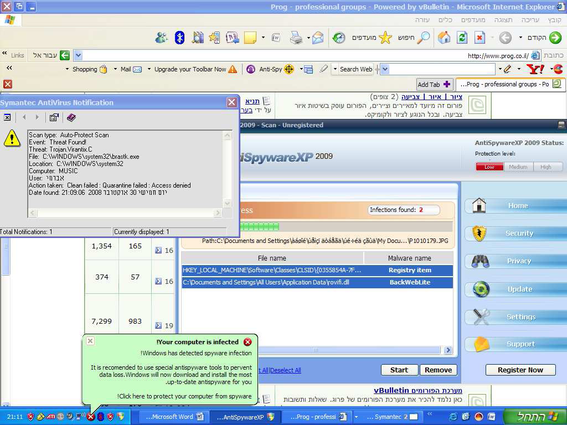
Task: Expand the Yahoo search box dropdown
Action: pyautogui.click(x=385, y=69)
